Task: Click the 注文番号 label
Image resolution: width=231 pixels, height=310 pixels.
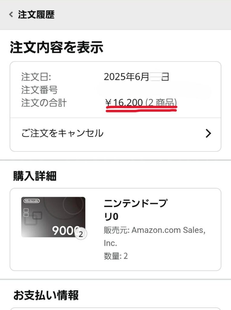Action: [x=40, y=90]
